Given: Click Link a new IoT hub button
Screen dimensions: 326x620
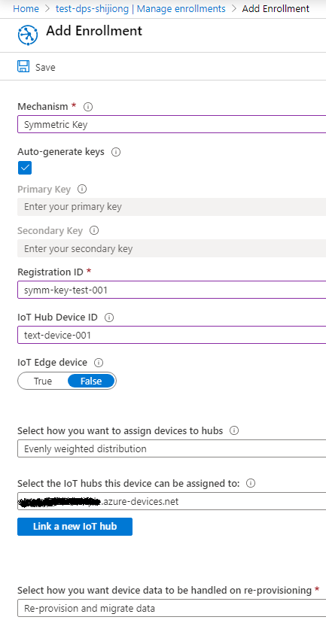Looking at the screenshot, I should (x=75, y=527).
